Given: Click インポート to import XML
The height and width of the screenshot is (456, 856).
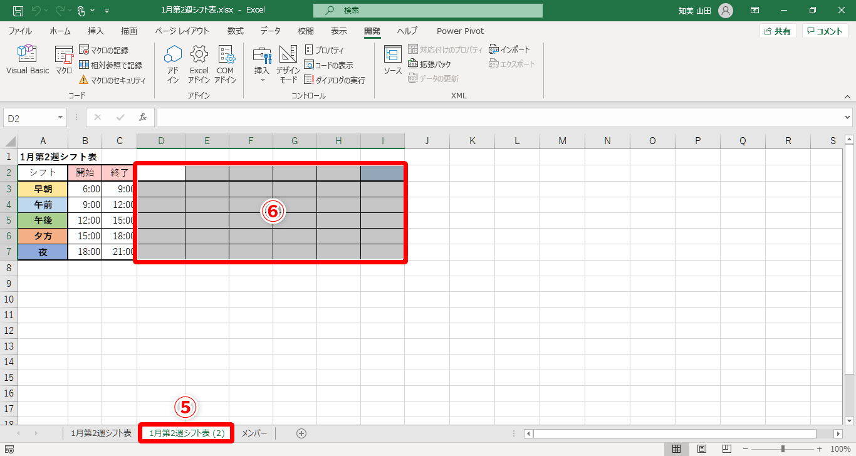Looking at the screenshot, I should pyautogui.click(x=509, y=49).
